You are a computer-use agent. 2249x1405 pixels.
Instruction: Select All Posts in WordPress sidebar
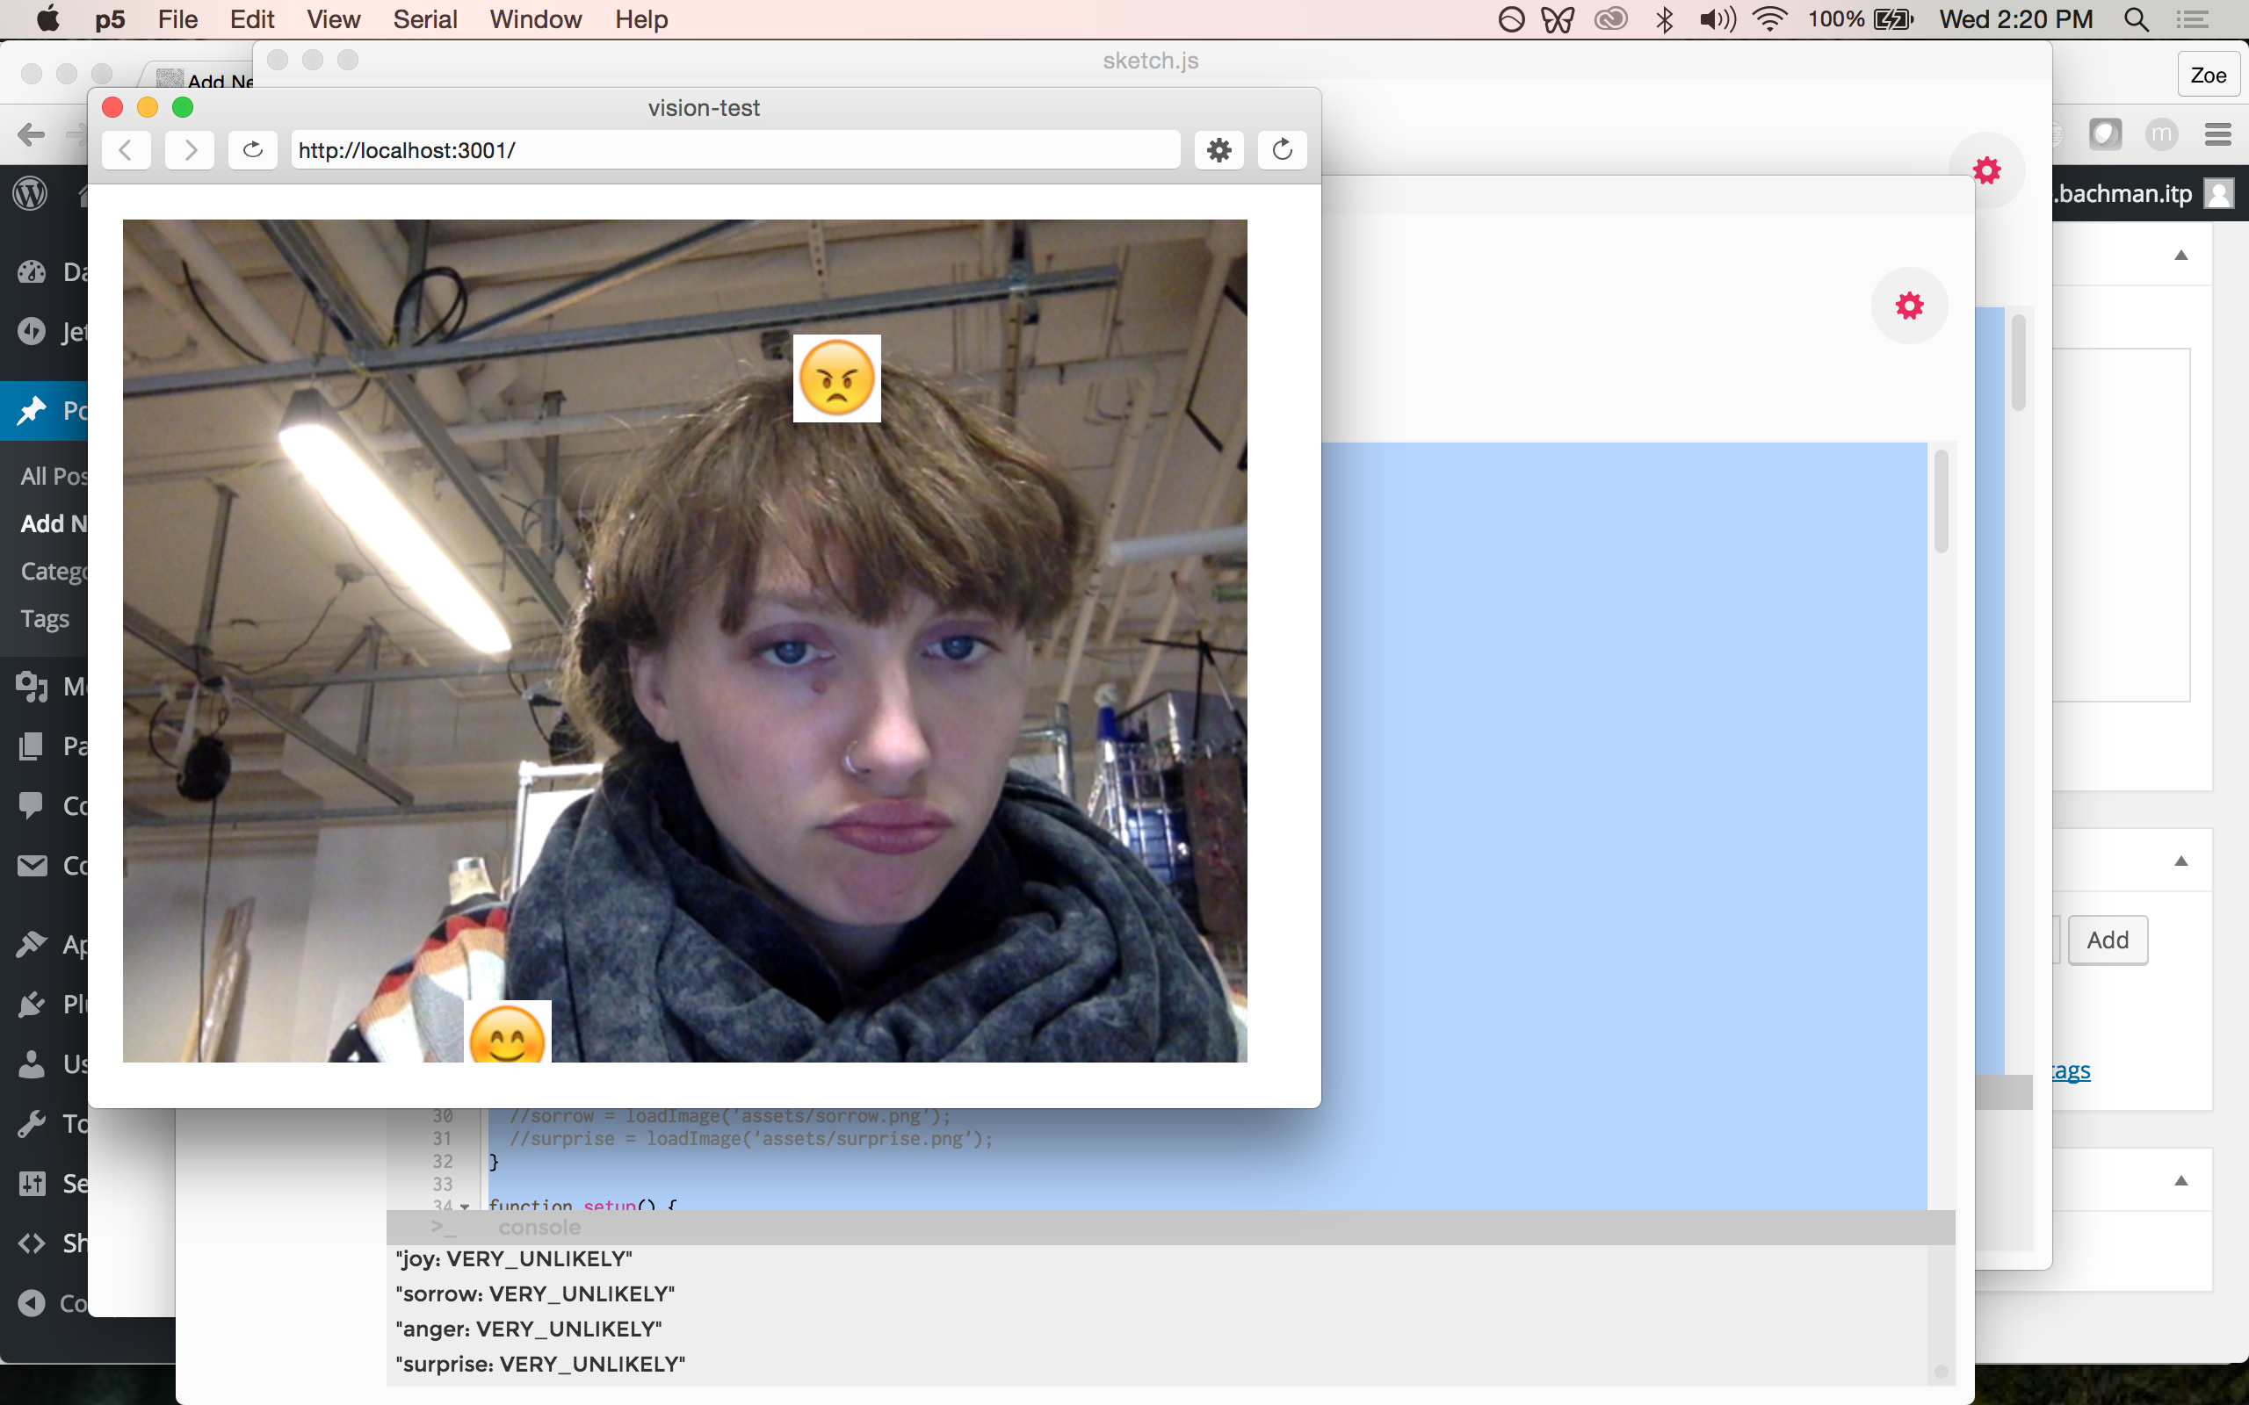(54, 476)
